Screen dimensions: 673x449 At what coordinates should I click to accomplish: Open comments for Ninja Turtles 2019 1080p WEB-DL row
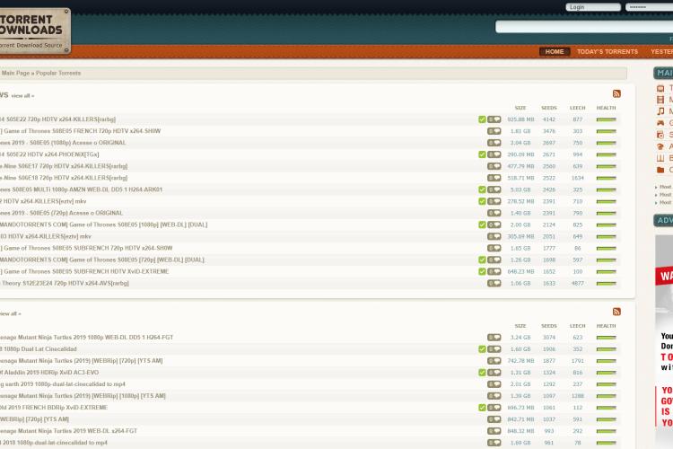(x=494, y=338)
